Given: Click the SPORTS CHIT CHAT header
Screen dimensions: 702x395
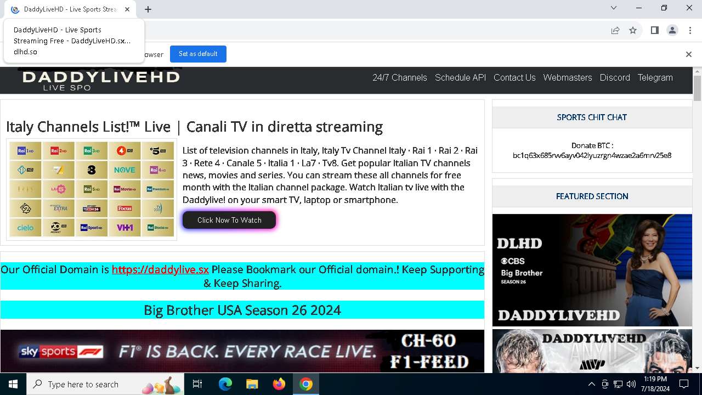Looking at the screenshot, I should [x=592, y=117].
